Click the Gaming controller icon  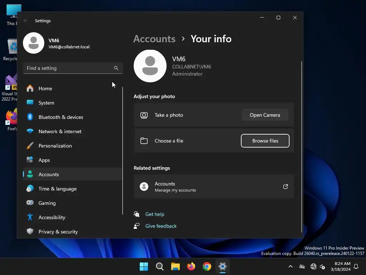coord(30,203)
